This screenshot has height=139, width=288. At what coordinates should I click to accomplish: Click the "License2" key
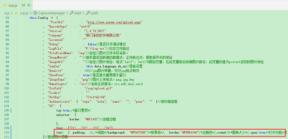56,40
